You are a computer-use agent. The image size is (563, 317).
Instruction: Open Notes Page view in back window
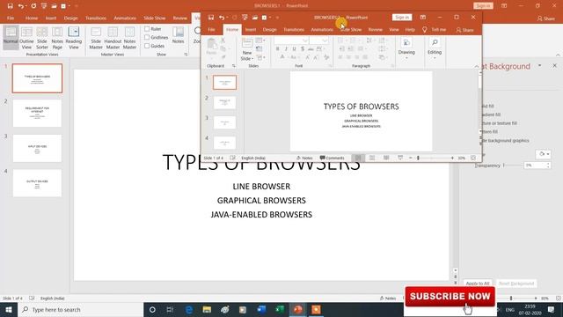pos(57,38)
